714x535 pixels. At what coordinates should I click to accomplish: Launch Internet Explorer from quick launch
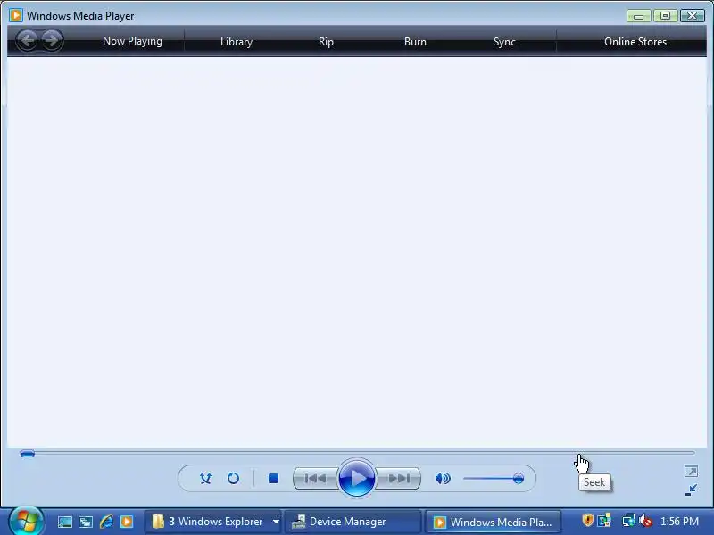106,522
